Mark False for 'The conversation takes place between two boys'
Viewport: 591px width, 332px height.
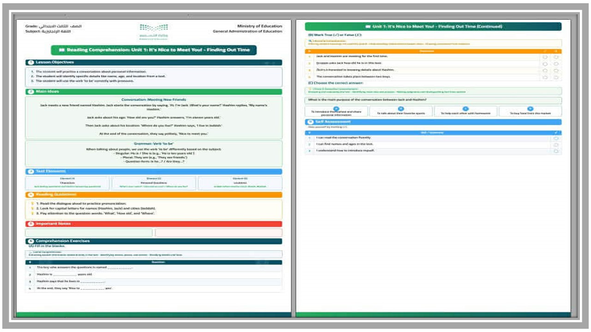(556, 77)
